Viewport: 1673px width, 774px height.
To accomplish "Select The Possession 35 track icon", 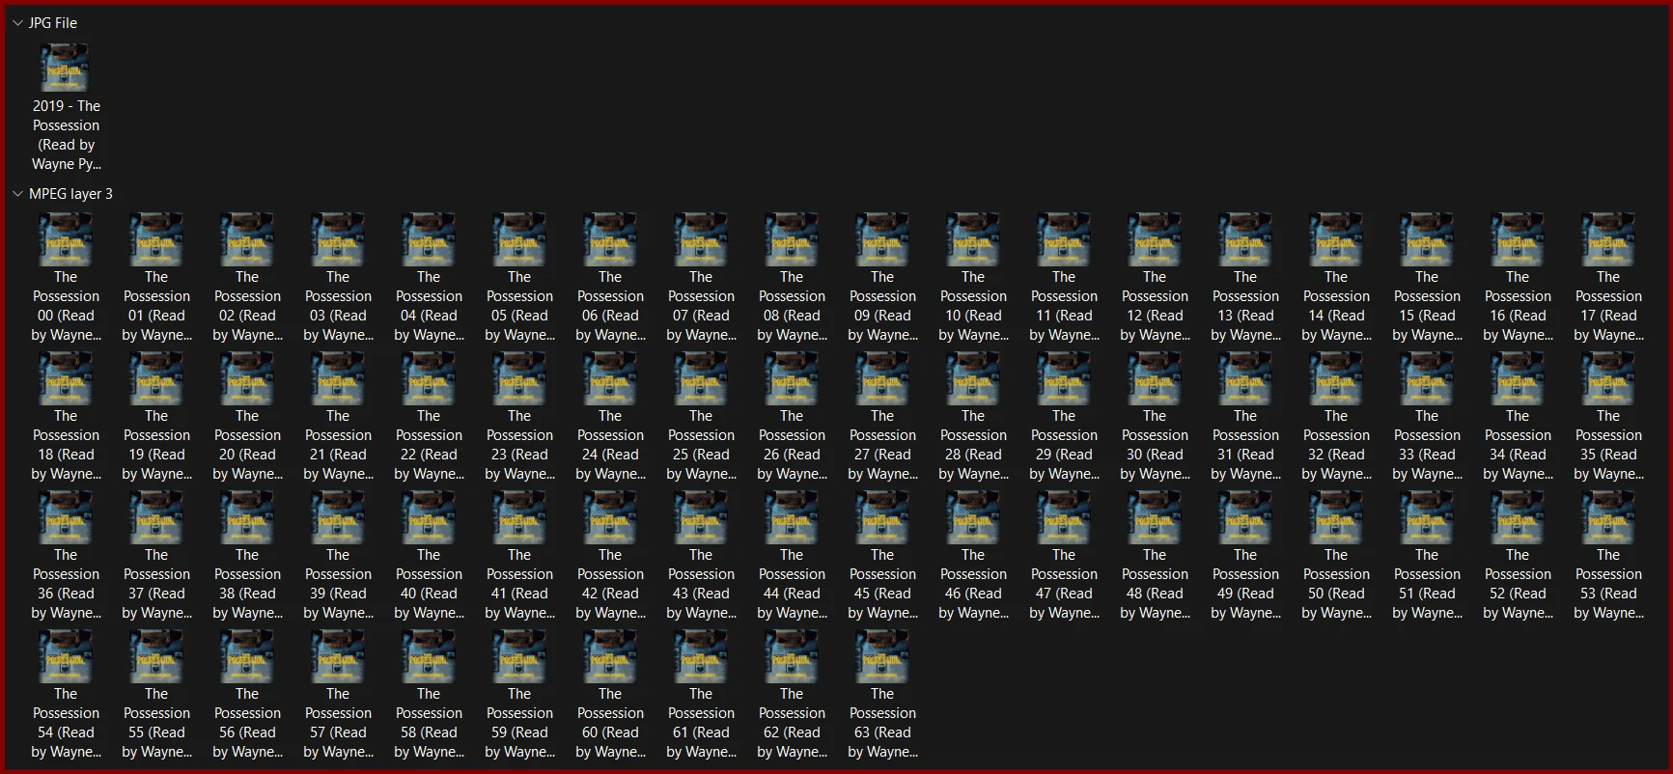I will (x=1608, y=378).
